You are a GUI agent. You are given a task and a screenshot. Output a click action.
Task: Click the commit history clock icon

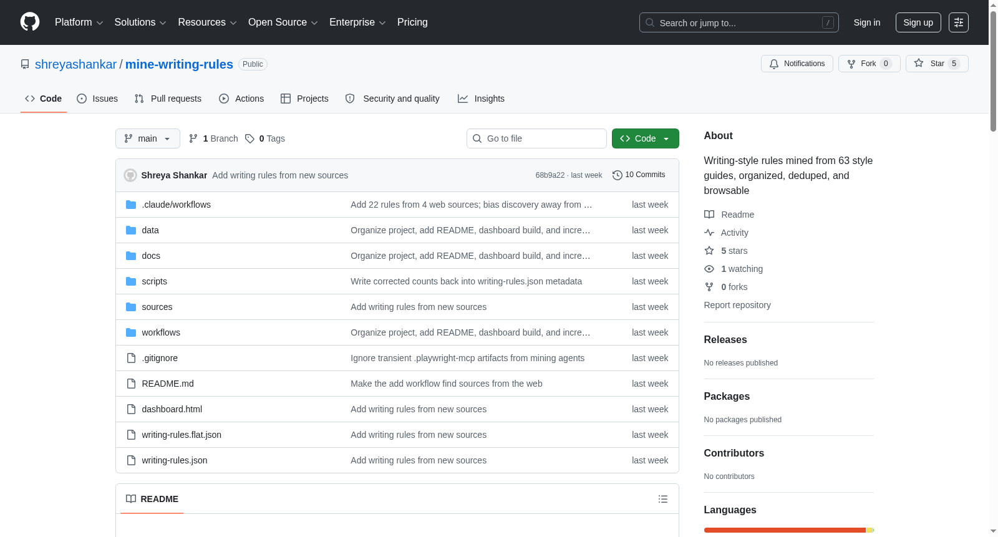(x=618, y=175)
